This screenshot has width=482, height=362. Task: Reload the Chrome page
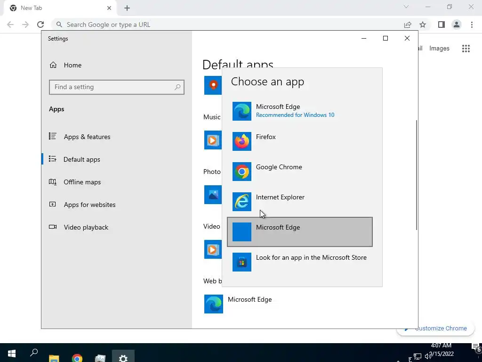(x=40, y=25)
